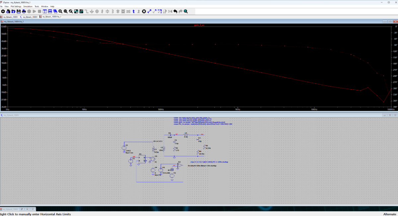Click the Save floppy disk icon

point(19,11)
